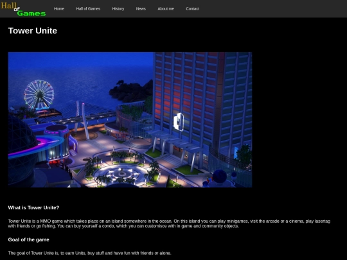
Task: Open the History page
Action: point(118,9)
